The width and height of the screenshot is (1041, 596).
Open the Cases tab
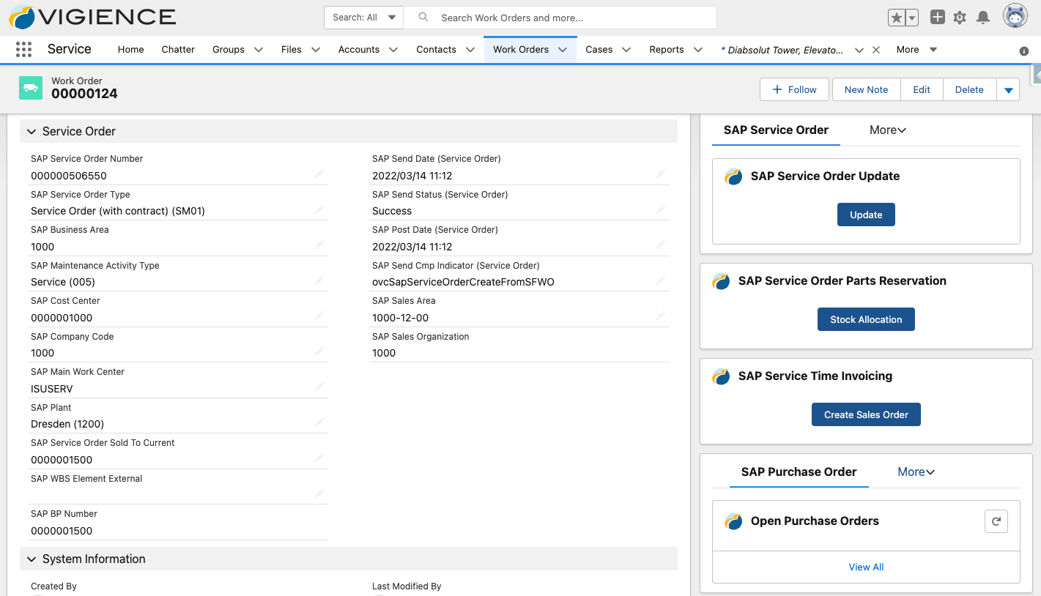pos(599,50)
